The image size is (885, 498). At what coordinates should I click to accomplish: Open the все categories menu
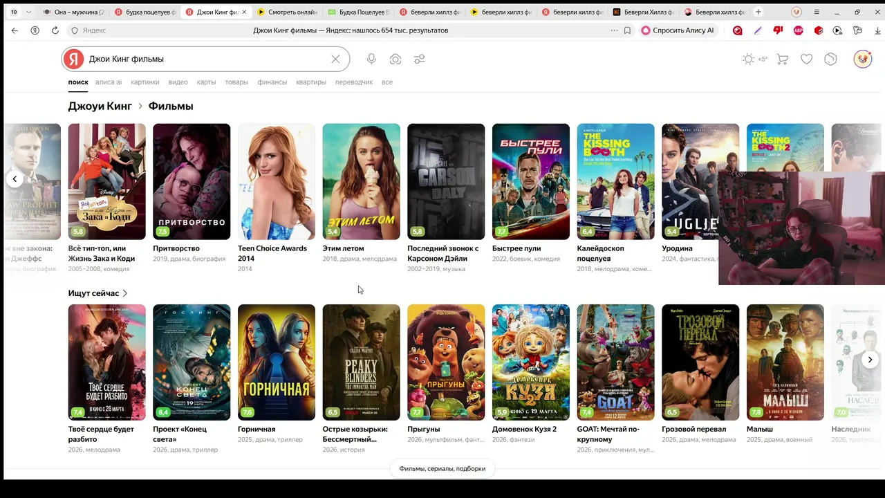pyautogui.click(x=387, y=82)
